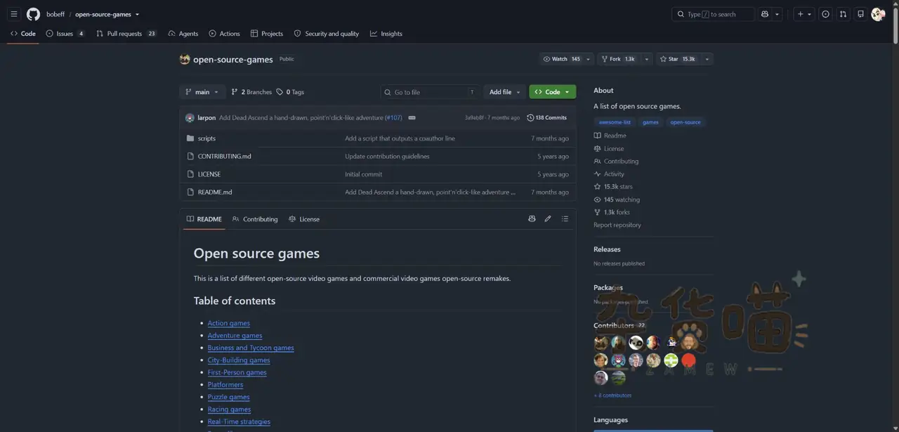The width and height of the screenshot is (899, 432).
Task: Open the Agents tab
Action: point(183,34)
